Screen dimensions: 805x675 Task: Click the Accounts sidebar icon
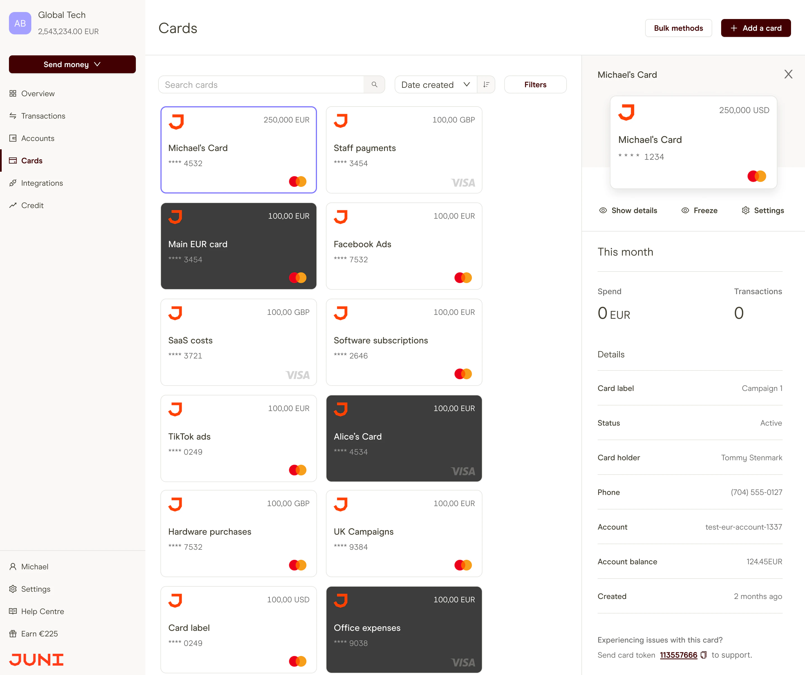[x=13, y=138]
